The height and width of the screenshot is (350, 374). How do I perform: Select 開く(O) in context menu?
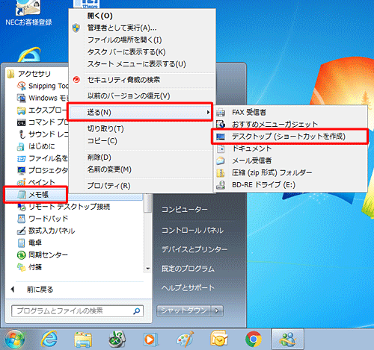[100, 16]
